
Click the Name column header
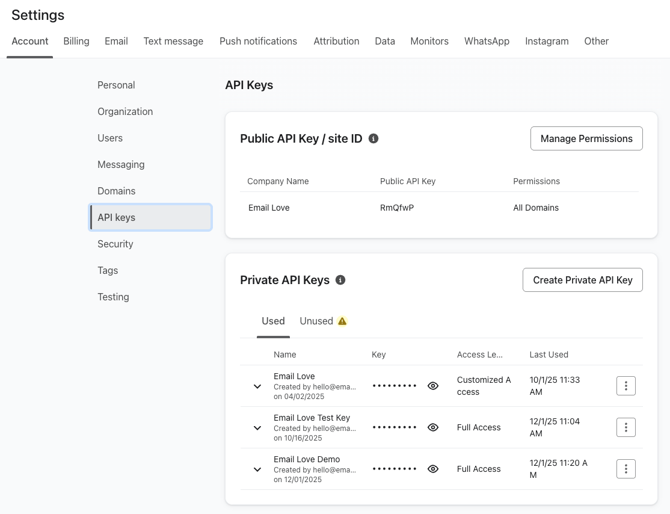(284, 355)
